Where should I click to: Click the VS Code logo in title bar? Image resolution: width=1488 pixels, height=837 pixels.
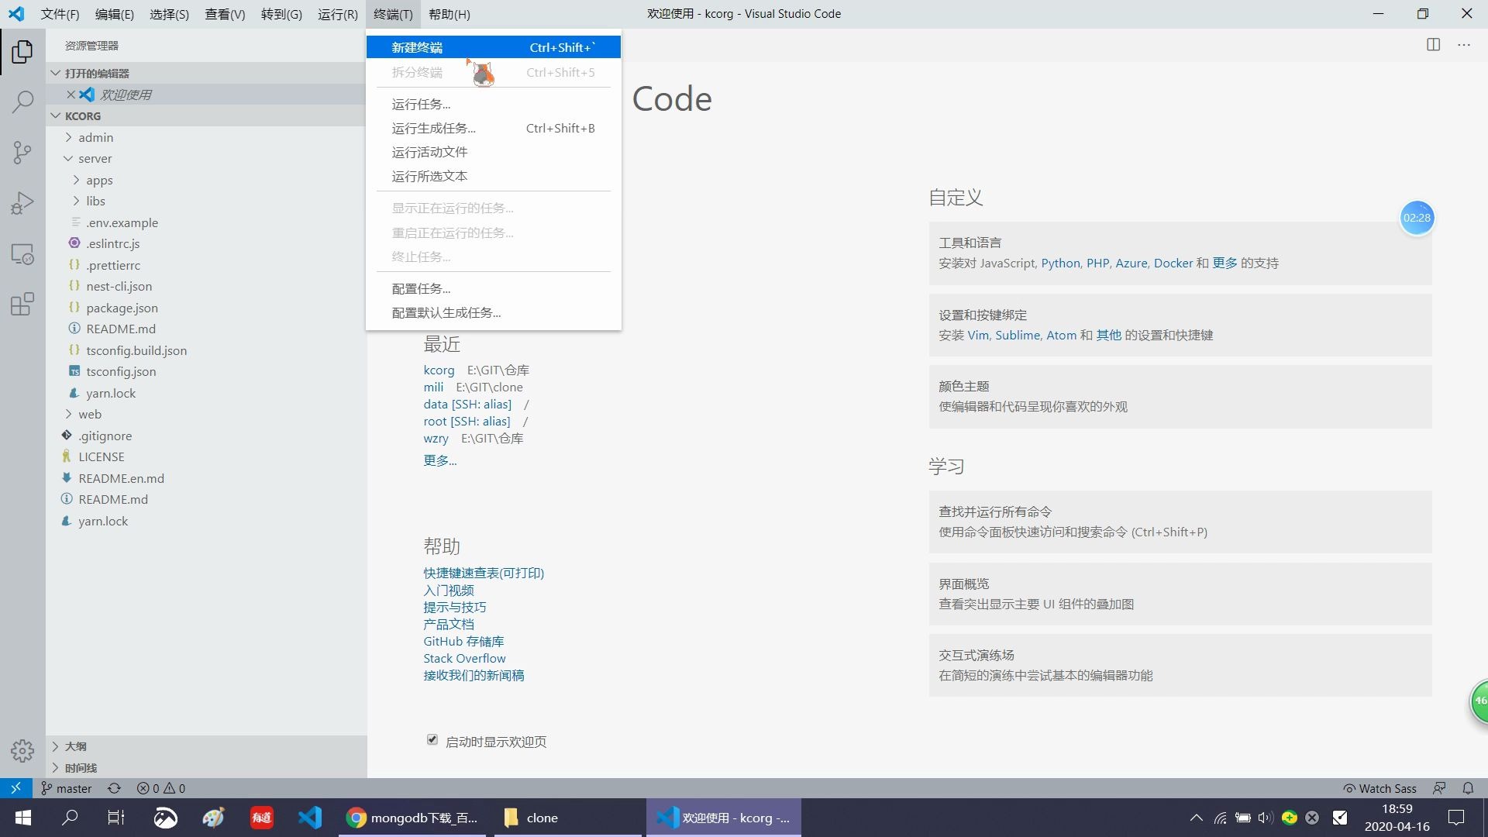pyautogui.click(x=16, y=14)
